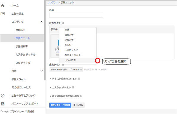Go to ホーム in the sidebar
177x114 pixels.
(x=15, y=6)
